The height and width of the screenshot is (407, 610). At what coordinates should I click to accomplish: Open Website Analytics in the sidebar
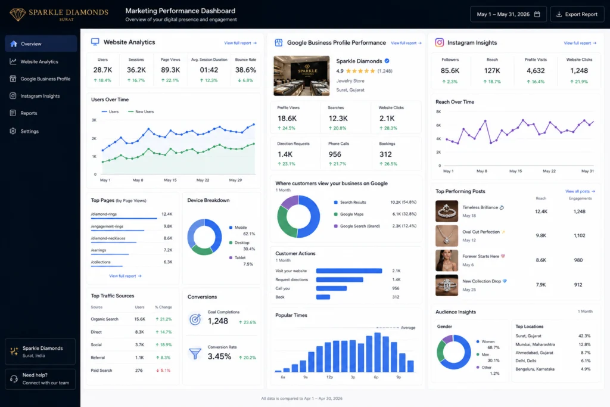[x=41, y=61]
